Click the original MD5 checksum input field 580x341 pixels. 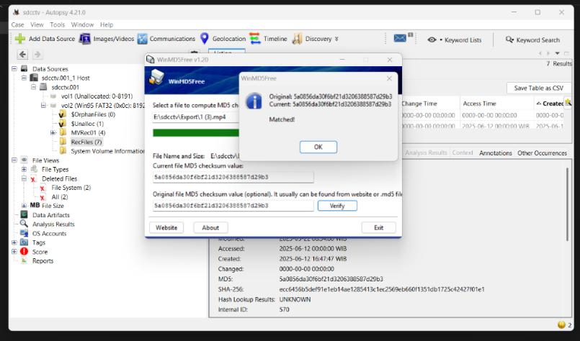click(x=233, y=206)
